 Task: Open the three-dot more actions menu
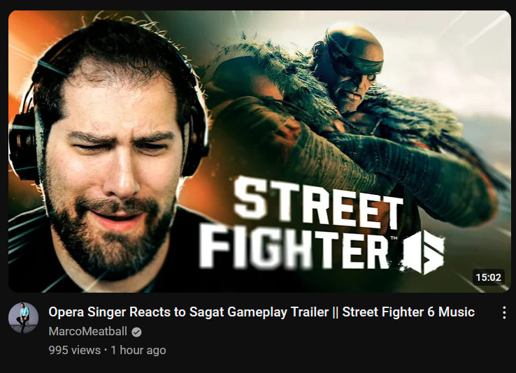[504, 312]
